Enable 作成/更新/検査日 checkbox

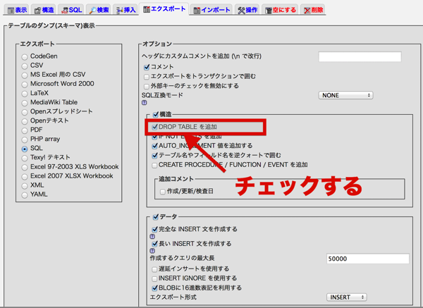tap(163, 192)
